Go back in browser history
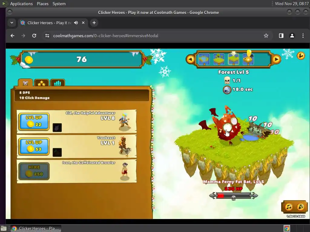310x232 pixels. coord(12,36)
